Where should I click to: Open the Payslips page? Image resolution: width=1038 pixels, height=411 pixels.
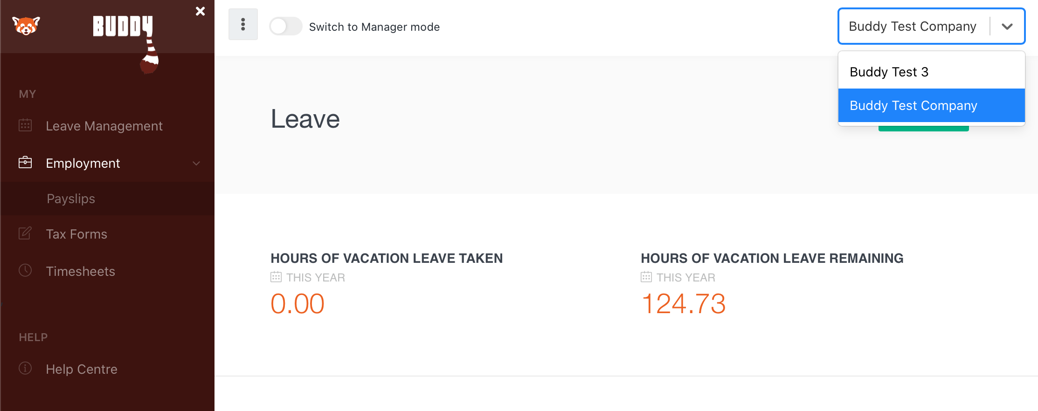(x=71, y=199)
